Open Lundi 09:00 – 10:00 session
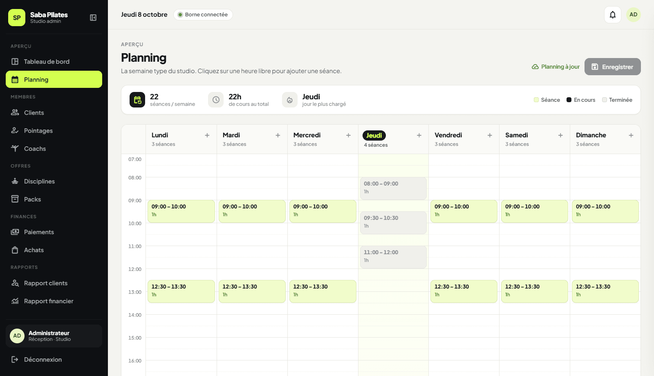654x376 pixels. pyautogui.click(x=181, y=211)
